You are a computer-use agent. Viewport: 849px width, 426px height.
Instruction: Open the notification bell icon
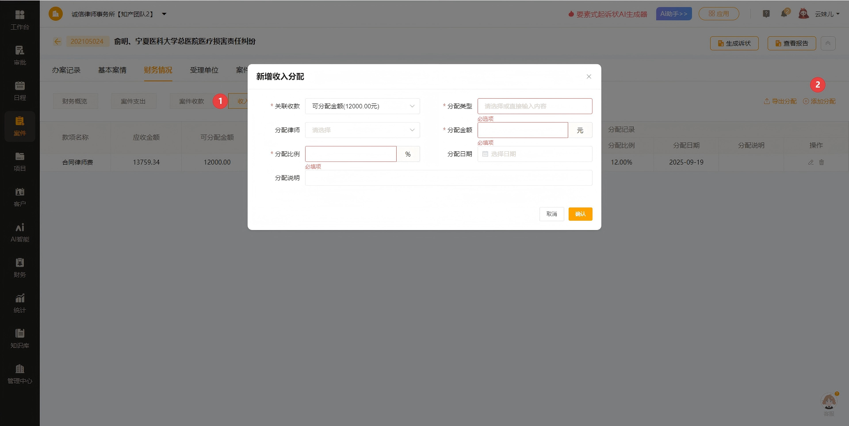click(x=784, y=14)
